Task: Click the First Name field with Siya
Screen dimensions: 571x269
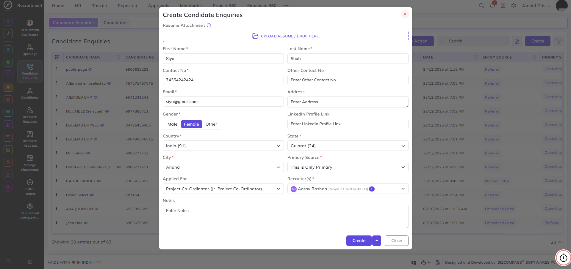Action: pyautogui.click(x=223, y=58)
